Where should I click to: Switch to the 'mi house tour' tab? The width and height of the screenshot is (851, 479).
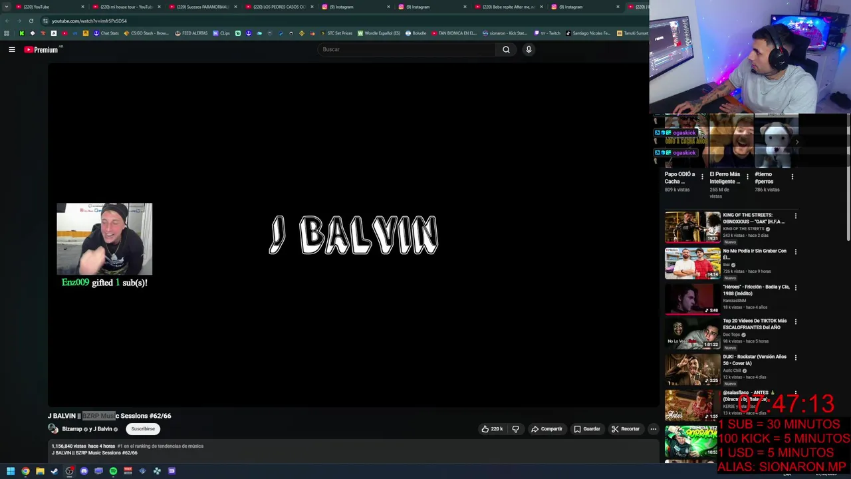click(x=125, y=7)
